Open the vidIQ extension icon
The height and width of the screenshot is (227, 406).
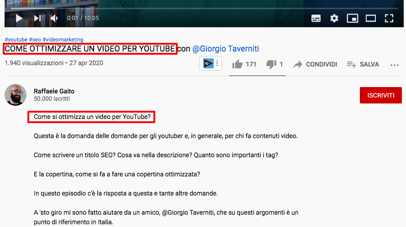click(x=208, y=63)
